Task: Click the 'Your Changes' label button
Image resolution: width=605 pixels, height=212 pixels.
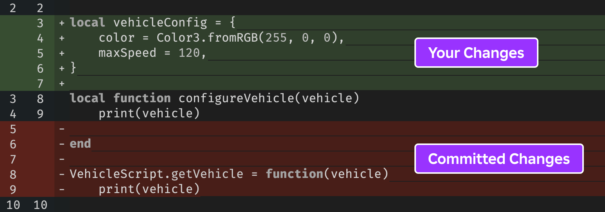Action: [x=476, y=53]
